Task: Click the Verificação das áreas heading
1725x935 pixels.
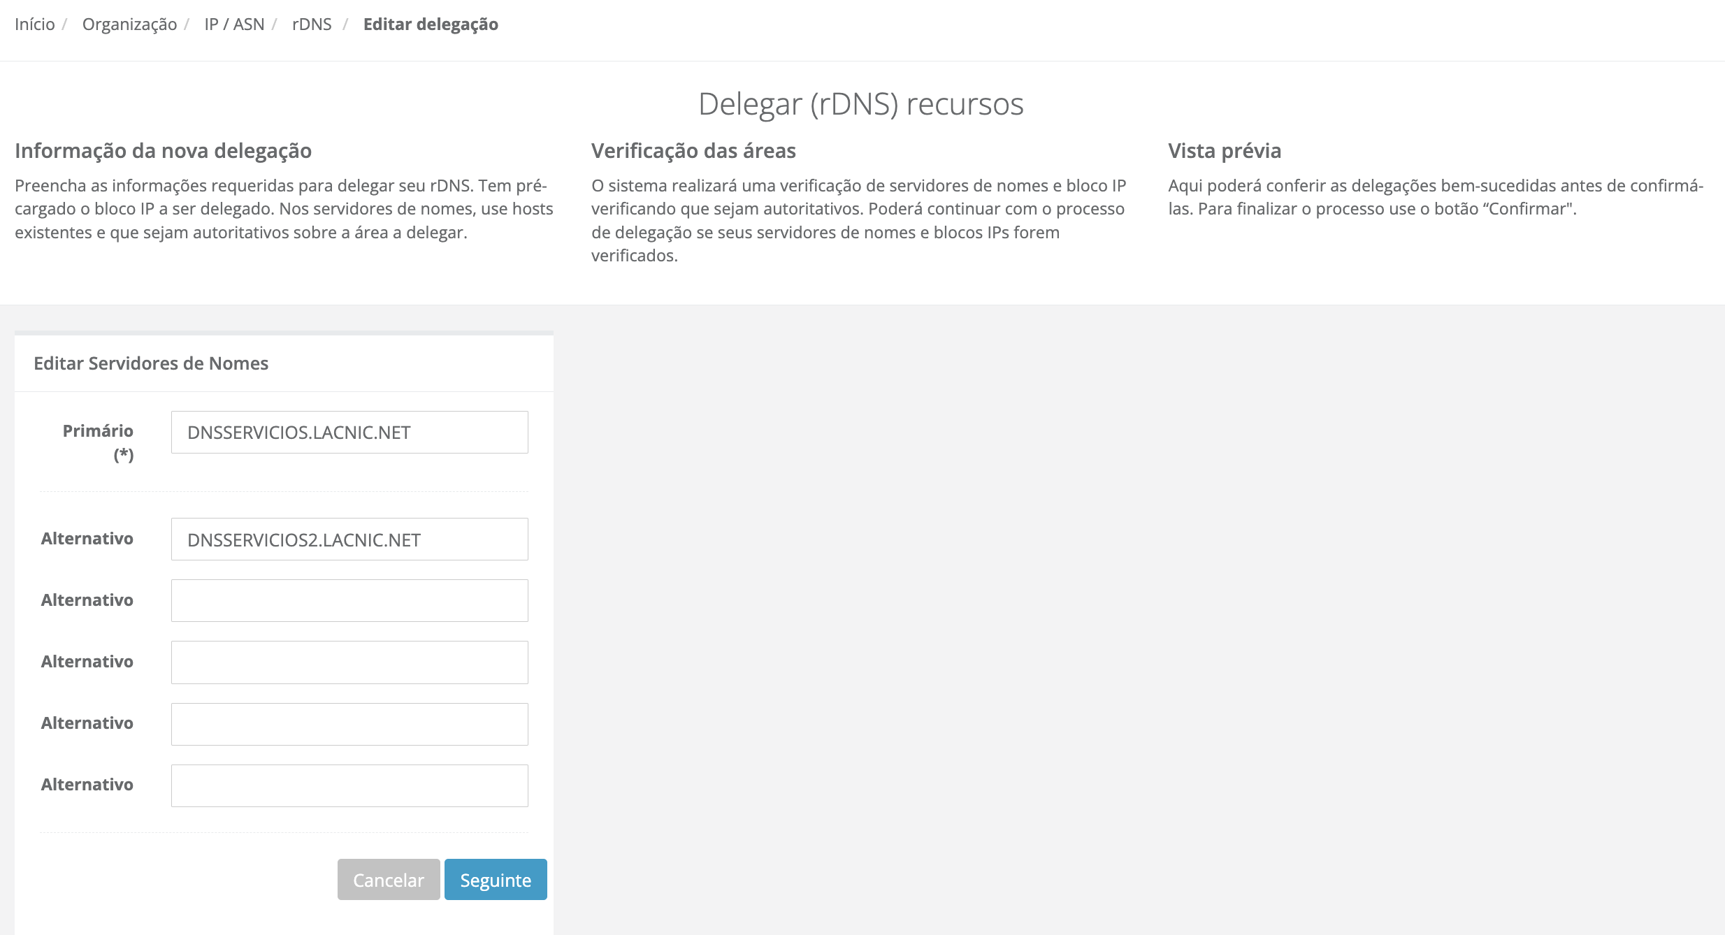Action: tap(693, 151)
